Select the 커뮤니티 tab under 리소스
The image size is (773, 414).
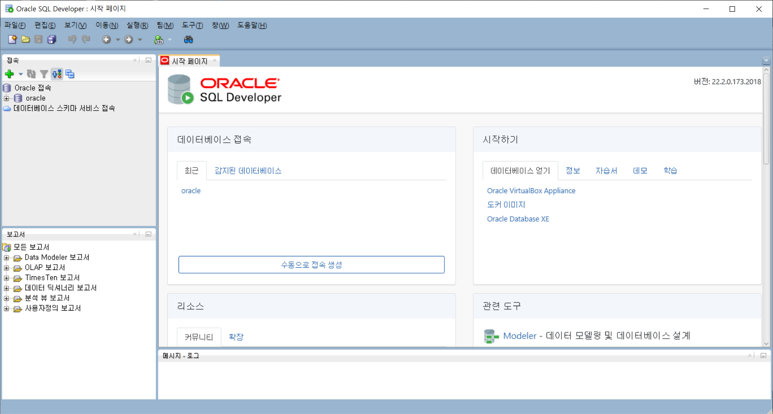click(x=199, y=337)
